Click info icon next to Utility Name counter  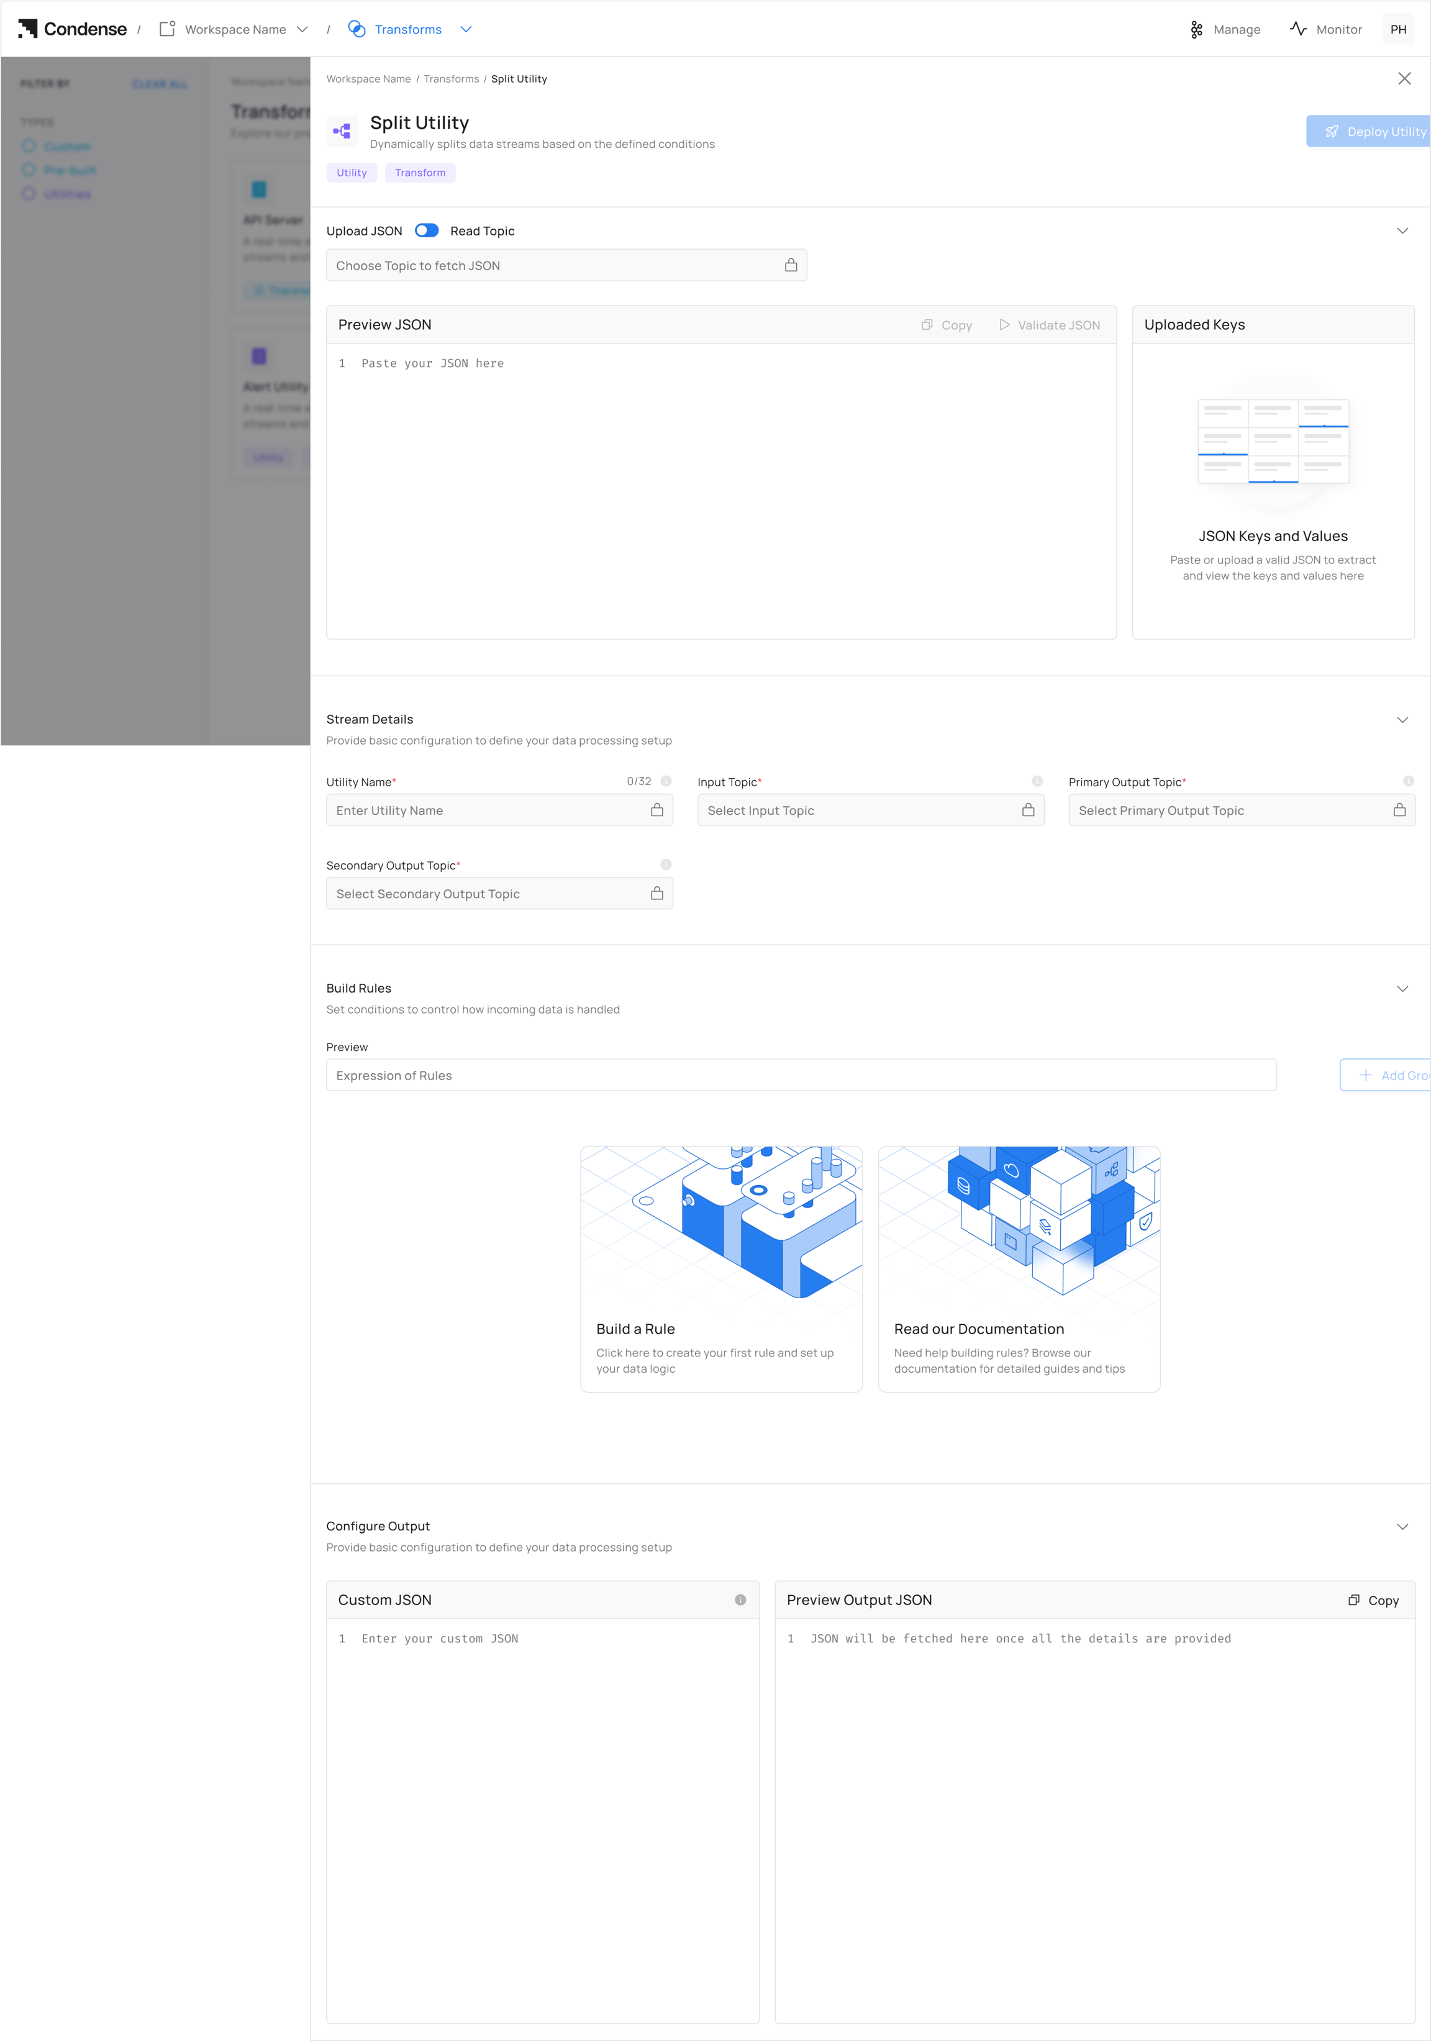click(666, 781)
